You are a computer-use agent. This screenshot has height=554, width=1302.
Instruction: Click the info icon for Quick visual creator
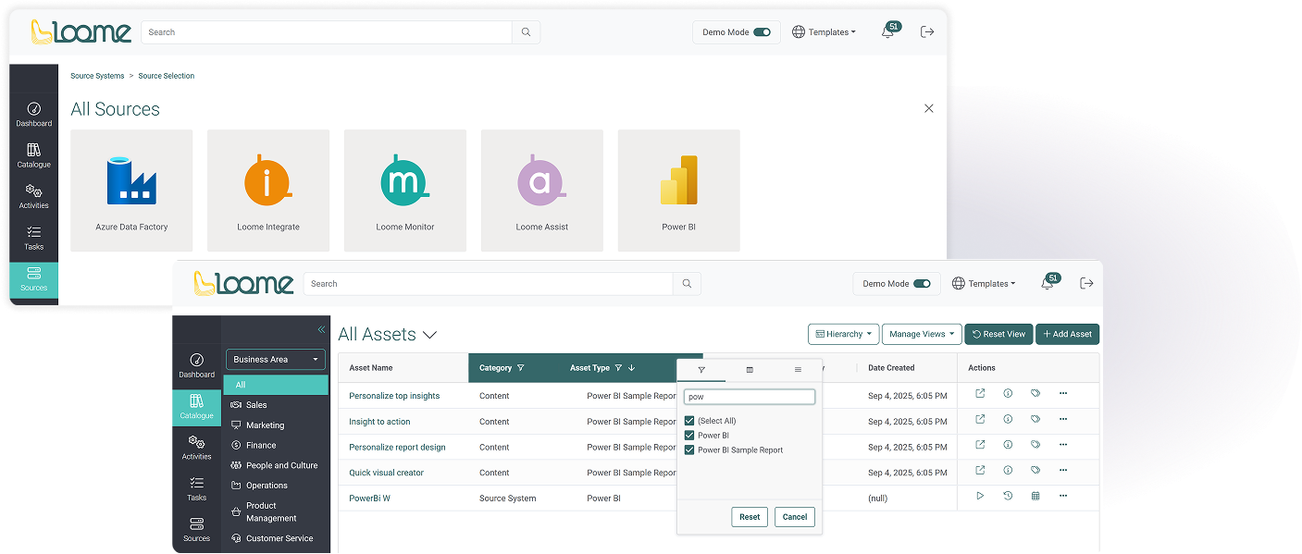(x=1008, y=471)
